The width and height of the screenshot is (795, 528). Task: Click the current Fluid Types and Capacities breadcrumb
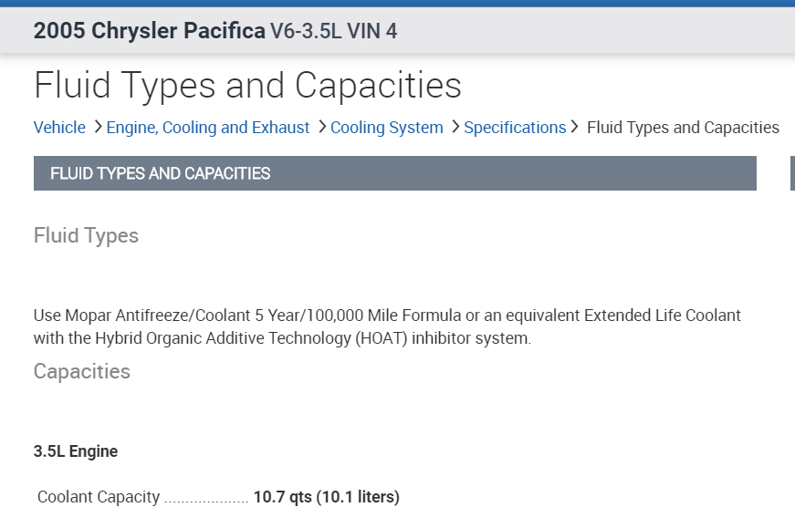[x=683, y=128]
